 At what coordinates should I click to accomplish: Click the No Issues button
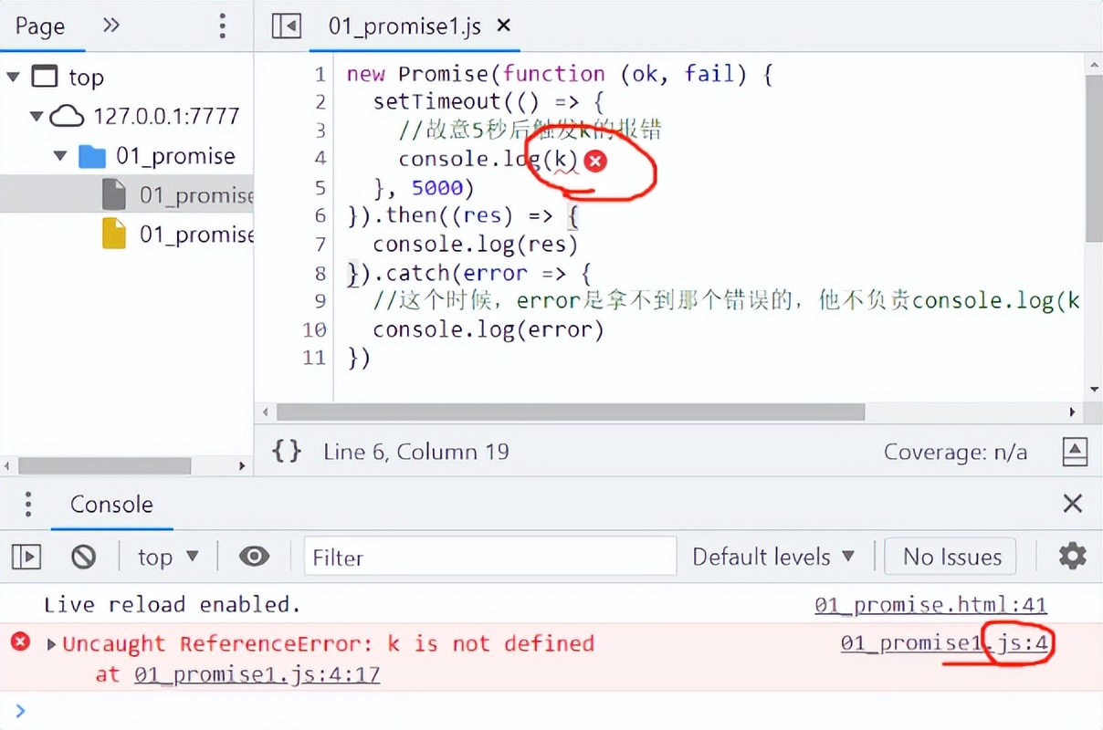(x=950, y=556)
